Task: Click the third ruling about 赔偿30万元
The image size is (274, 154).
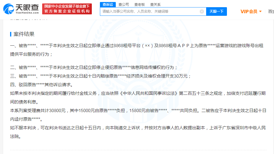Action: tap(100, 76)
